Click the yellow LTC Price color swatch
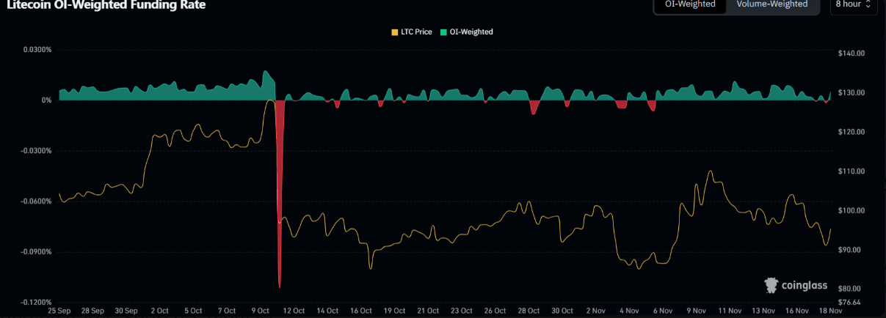The width and height of the screenshot is (886, 318). pos(394,32)
